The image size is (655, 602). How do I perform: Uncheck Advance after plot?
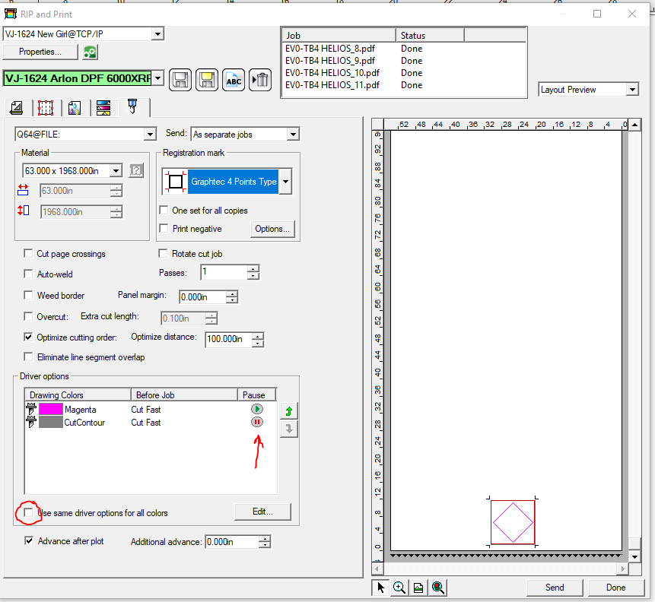coord(29,541)
